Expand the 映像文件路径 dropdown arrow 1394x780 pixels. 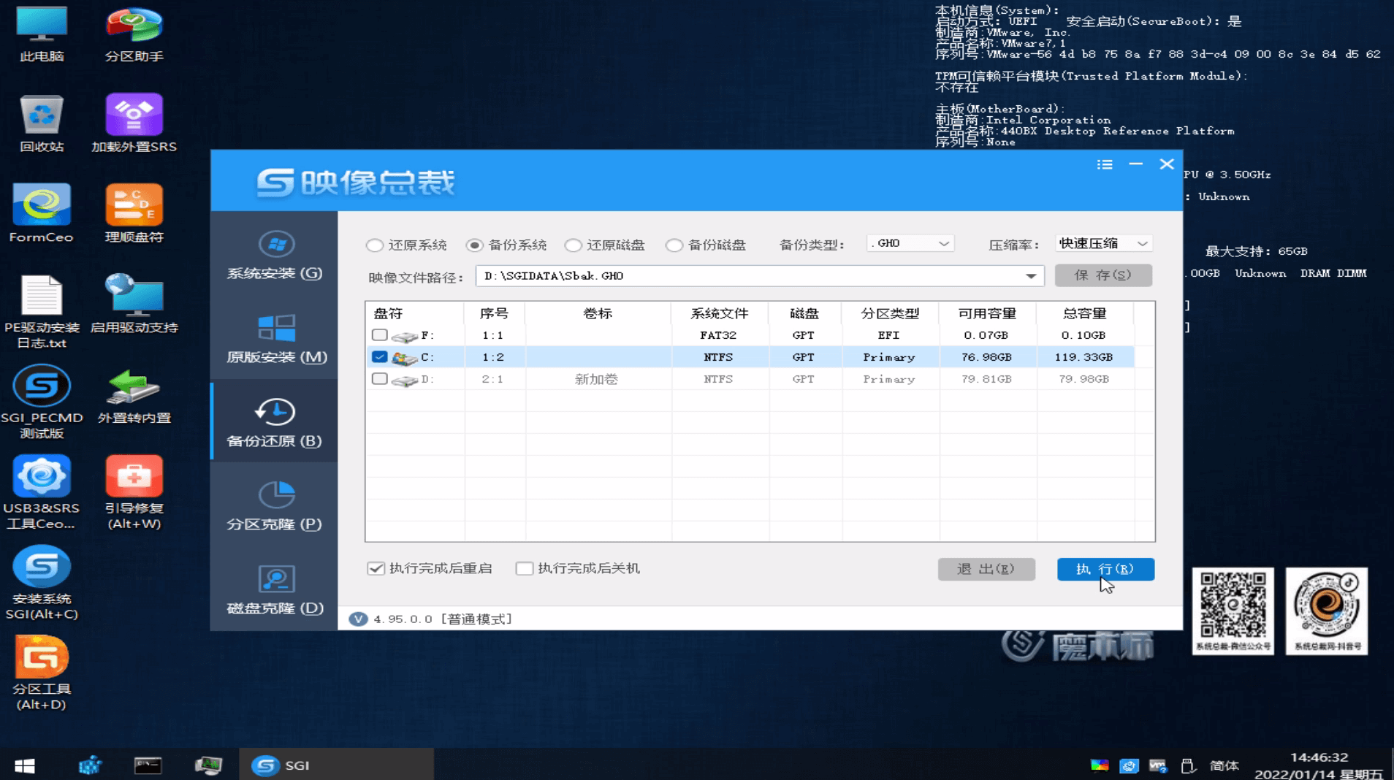[x=1030, y=276]
